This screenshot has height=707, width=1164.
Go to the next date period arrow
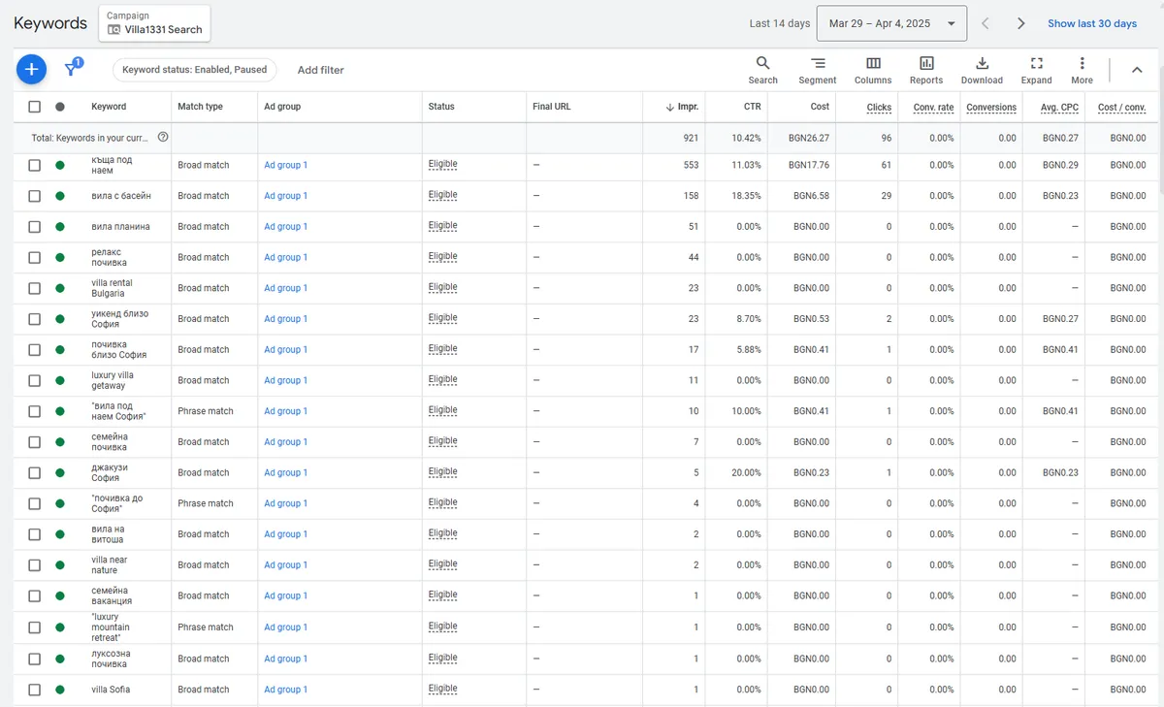coord(1020,23)
